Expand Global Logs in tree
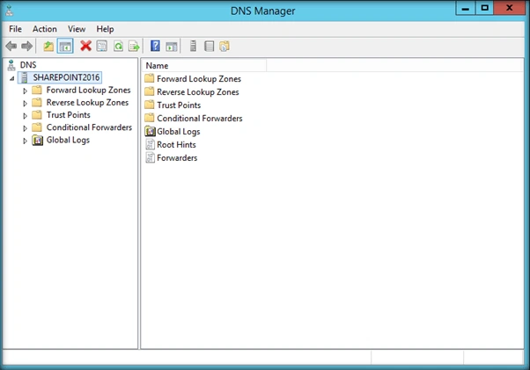The height and width of the screenshot is (370, 530). tap(25, 141)
